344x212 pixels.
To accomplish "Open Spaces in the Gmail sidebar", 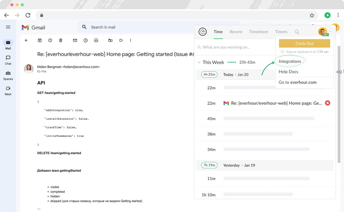I will pos(8,75).
